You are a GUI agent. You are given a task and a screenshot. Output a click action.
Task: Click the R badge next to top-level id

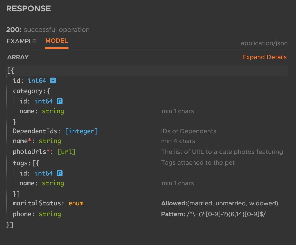point(53,81)
